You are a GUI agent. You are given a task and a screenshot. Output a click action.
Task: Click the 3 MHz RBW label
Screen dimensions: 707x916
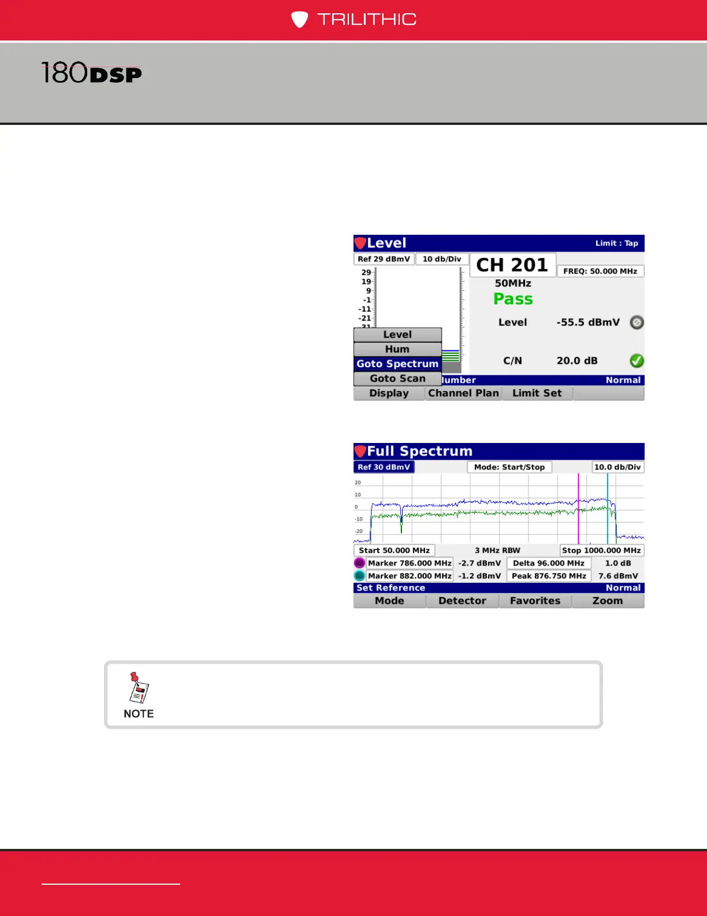(497, 551)
